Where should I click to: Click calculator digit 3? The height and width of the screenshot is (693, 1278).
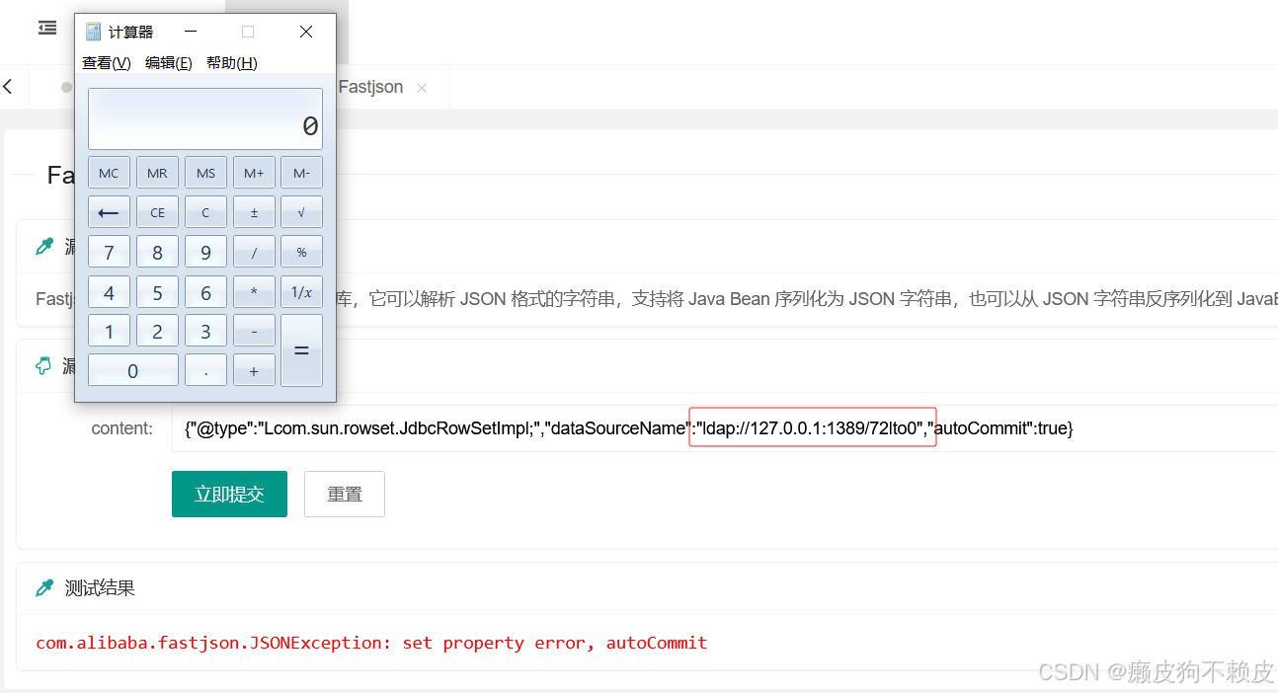point(205,331)
